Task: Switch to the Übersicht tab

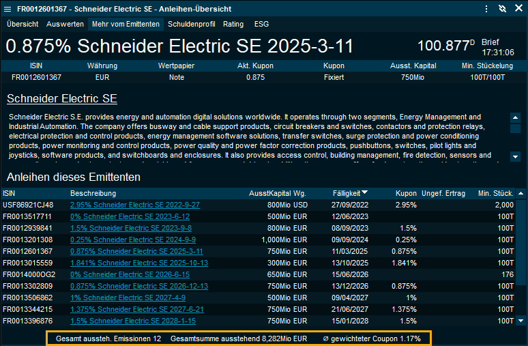Action: (23, 24)
